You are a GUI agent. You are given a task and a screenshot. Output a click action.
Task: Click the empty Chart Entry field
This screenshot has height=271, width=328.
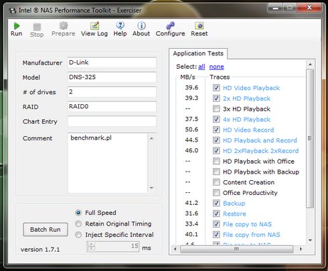point(112,121)
